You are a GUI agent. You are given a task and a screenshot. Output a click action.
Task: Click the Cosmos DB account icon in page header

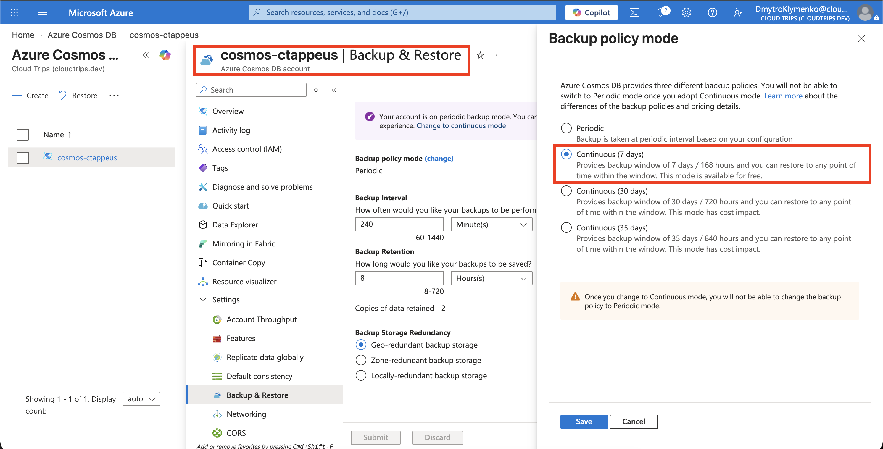pos(207,60)
